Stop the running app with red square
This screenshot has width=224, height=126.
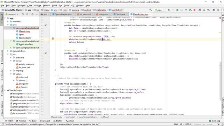(195, 10)
